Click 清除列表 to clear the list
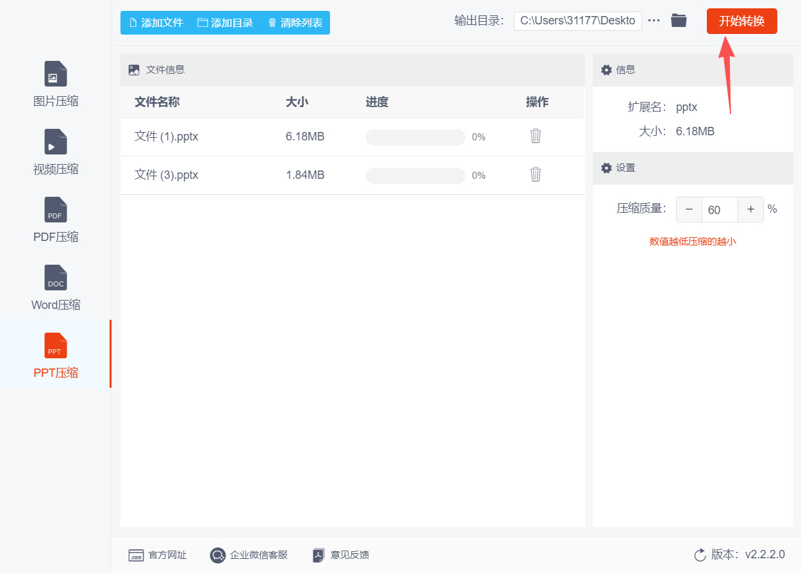801x573 pixels. click(295, 22)
